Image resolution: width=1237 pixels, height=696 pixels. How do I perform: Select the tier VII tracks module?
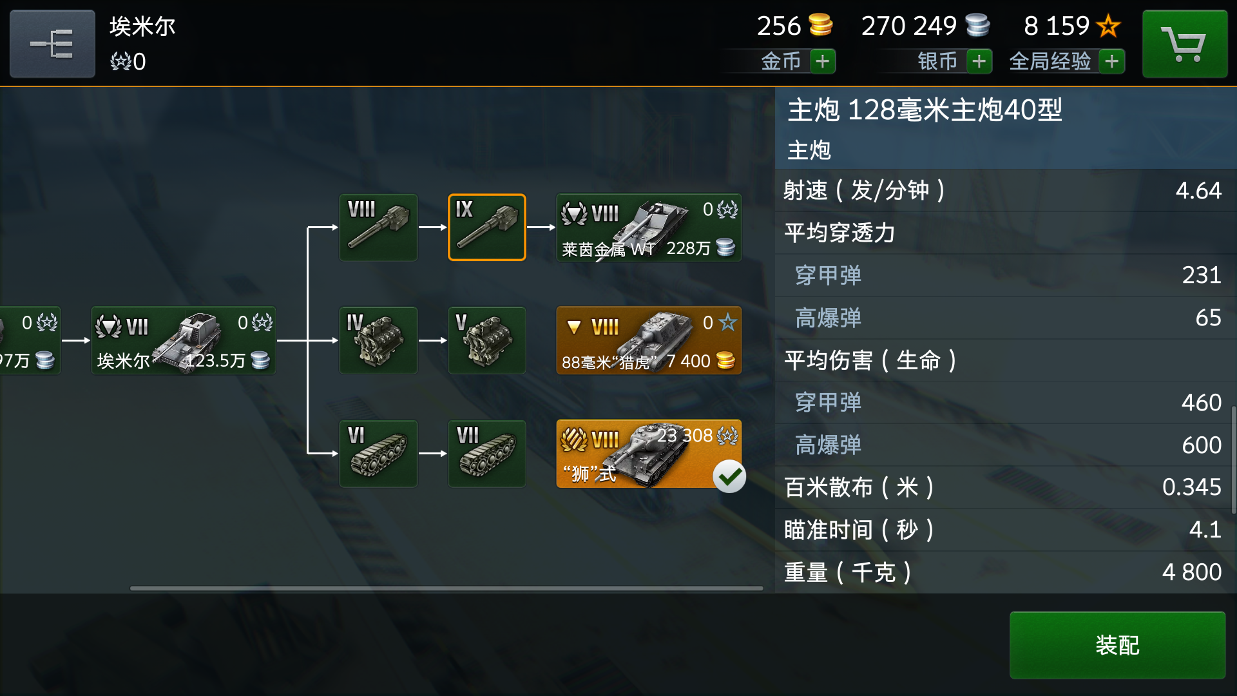point(486,454)
